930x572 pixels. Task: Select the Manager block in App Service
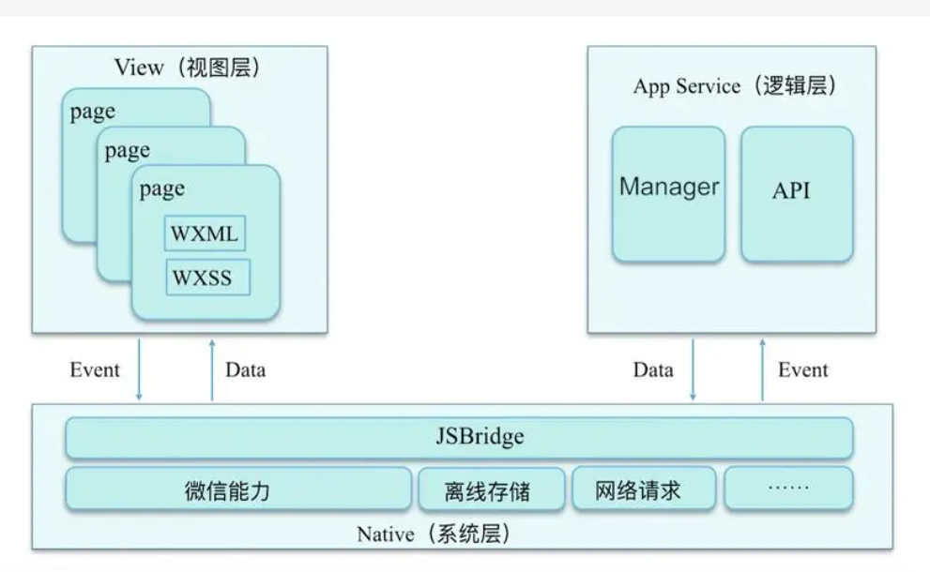coord(668,194)
